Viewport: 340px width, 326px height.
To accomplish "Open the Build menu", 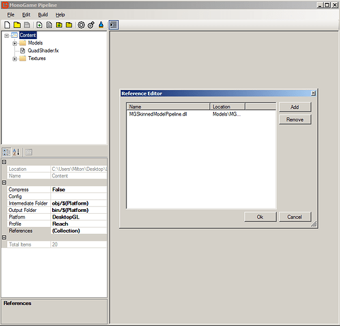I will pos(43,15).
